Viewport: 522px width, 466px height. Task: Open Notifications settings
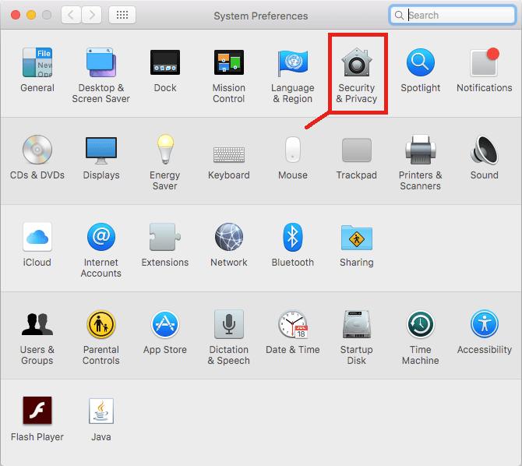484,64
